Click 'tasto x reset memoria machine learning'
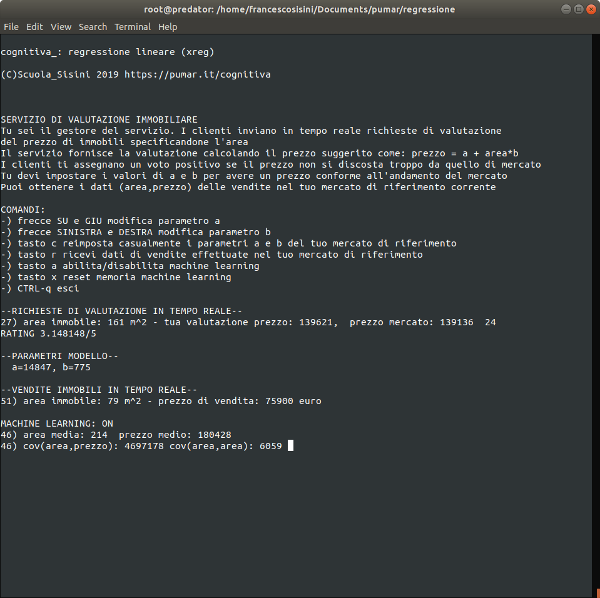Screen dimensions: 600x598 pos(116,277)
